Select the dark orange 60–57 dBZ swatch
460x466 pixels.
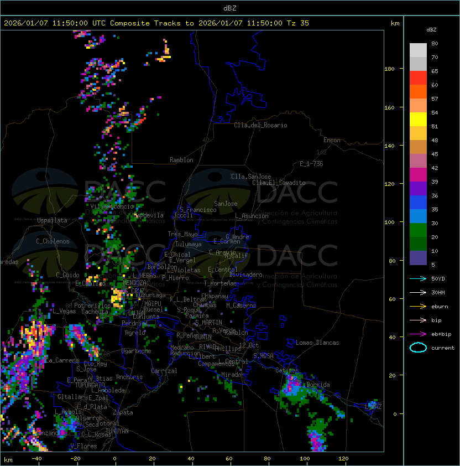pos(418,91)
